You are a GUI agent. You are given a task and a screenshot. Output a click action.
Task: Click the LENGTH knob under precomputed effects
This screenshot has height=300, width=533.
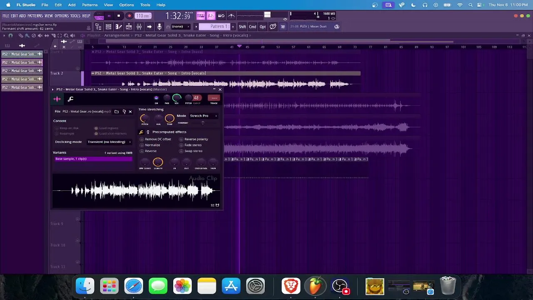158,162
